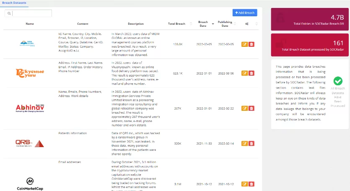Click the 161 Total Breach Dataset card

click(310, 45)
